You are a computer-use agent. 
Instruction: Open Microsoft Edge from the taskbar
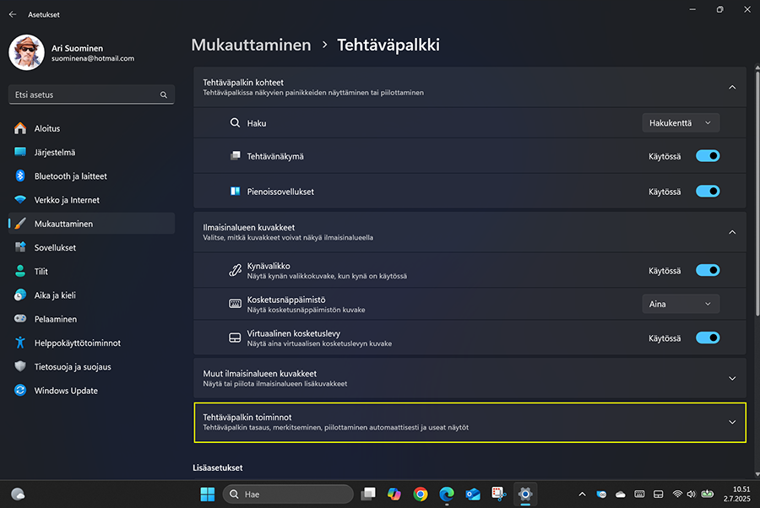[x=447, y=494]
